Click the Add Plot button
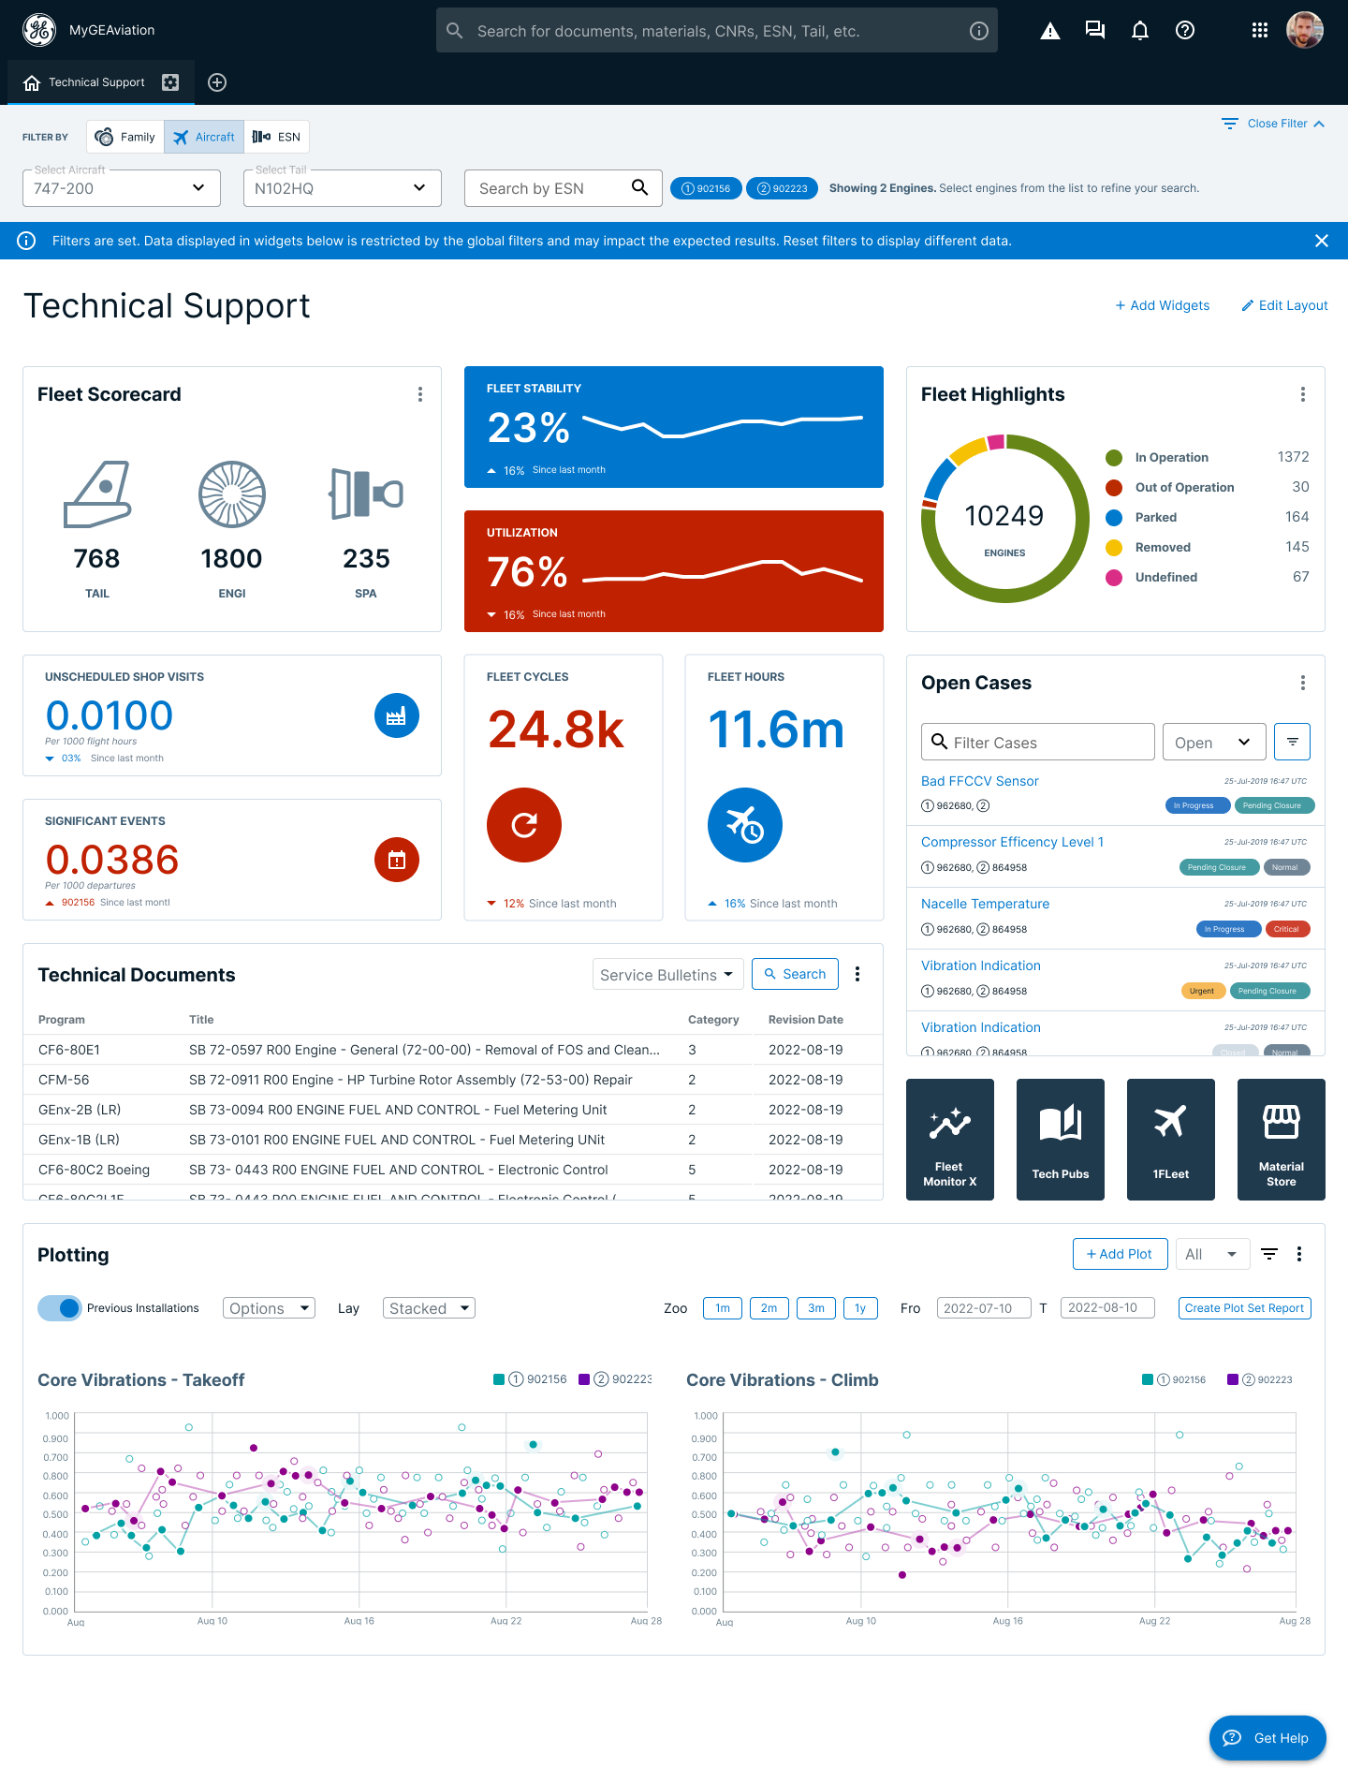 (1120, 1254)
